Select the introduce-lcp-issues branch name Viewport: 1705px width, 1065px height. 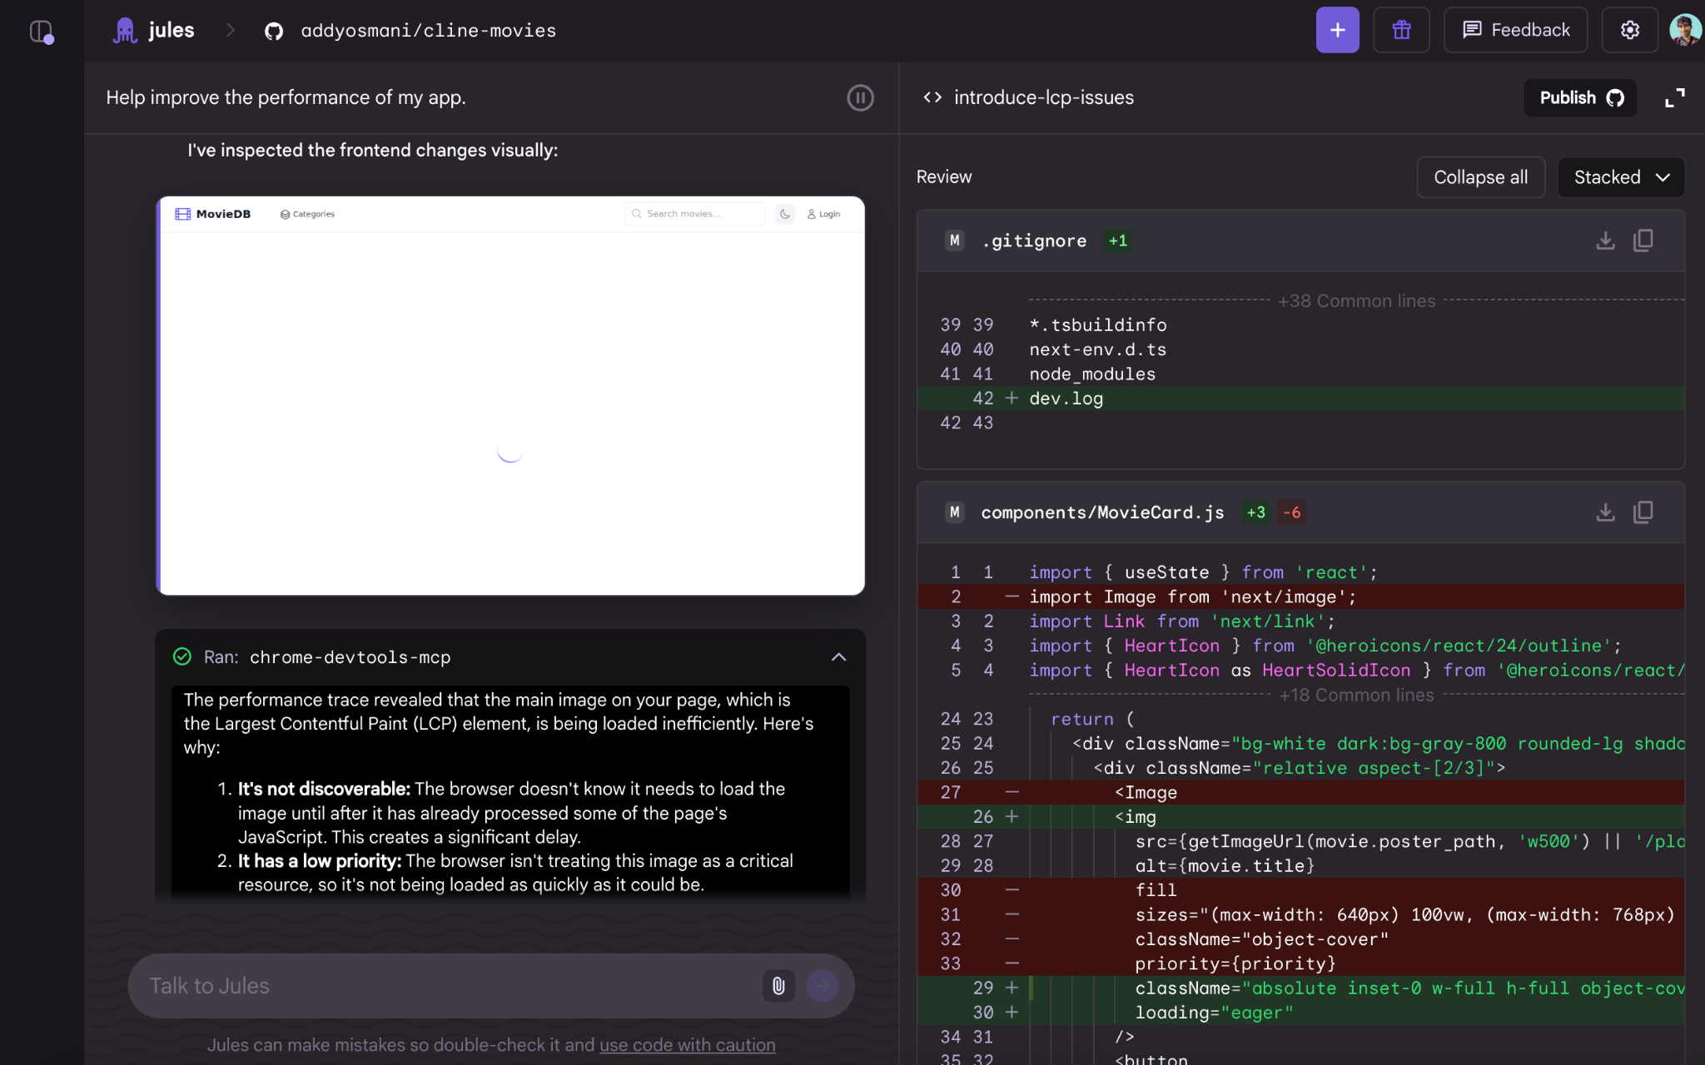click(x=1043, y=97)
